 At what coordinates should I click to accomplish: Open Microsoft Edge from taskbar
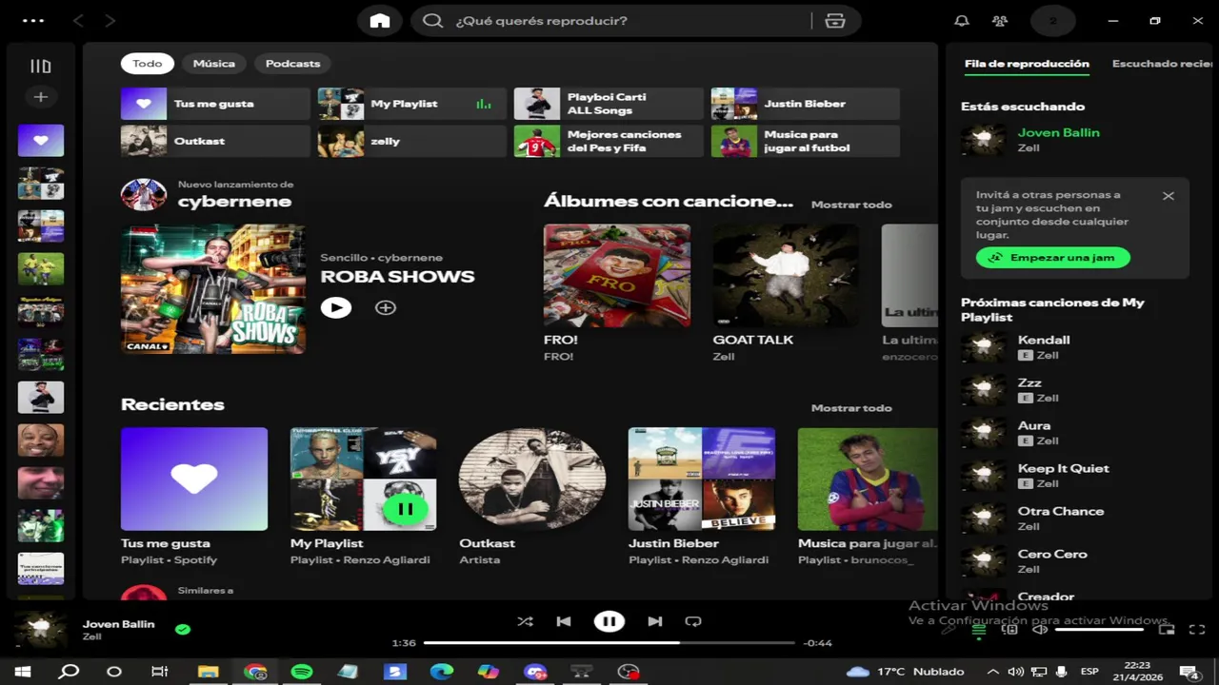pos(442,672)
